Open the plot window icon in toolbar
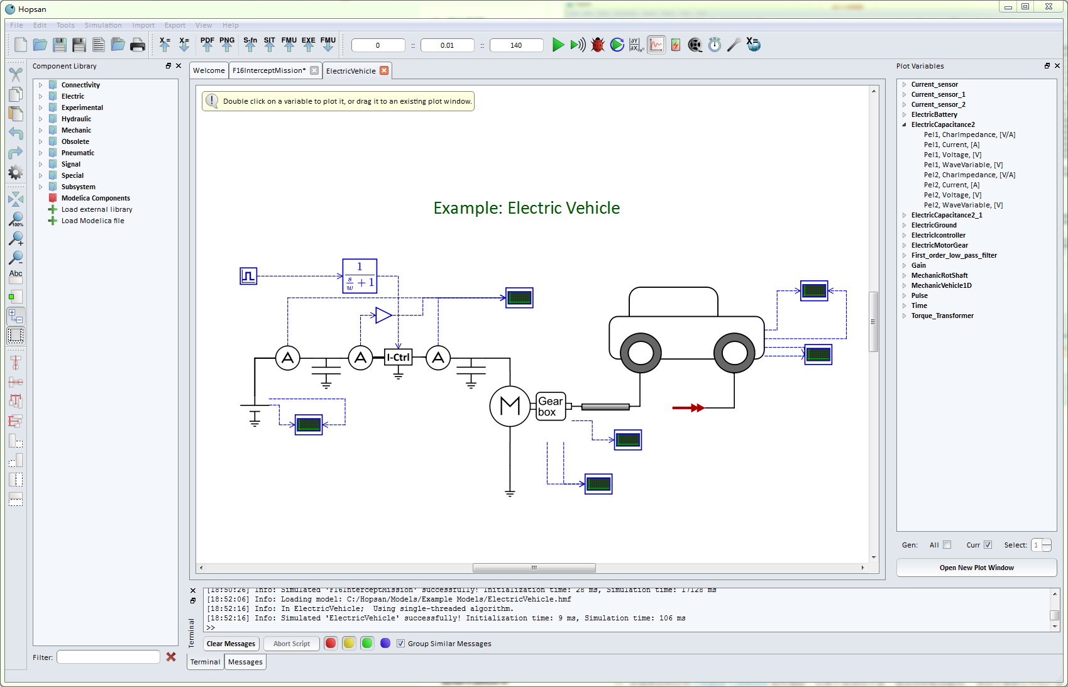Screen dimensions: 1068x687 point(656,45)
